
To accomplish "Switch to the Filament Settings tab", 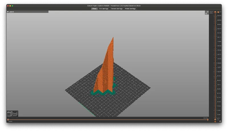I will (117, 9).
